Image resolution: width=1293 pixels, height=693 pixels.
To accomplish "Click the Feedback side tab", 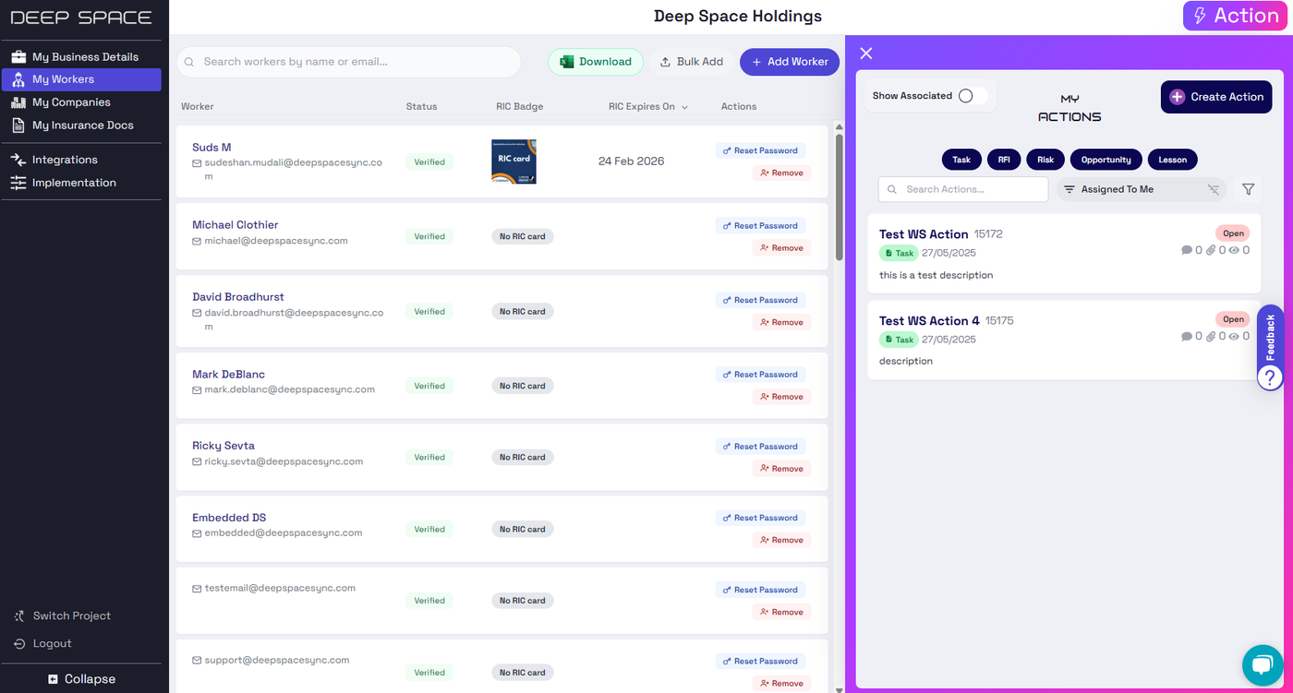I will coord(1271,336).
